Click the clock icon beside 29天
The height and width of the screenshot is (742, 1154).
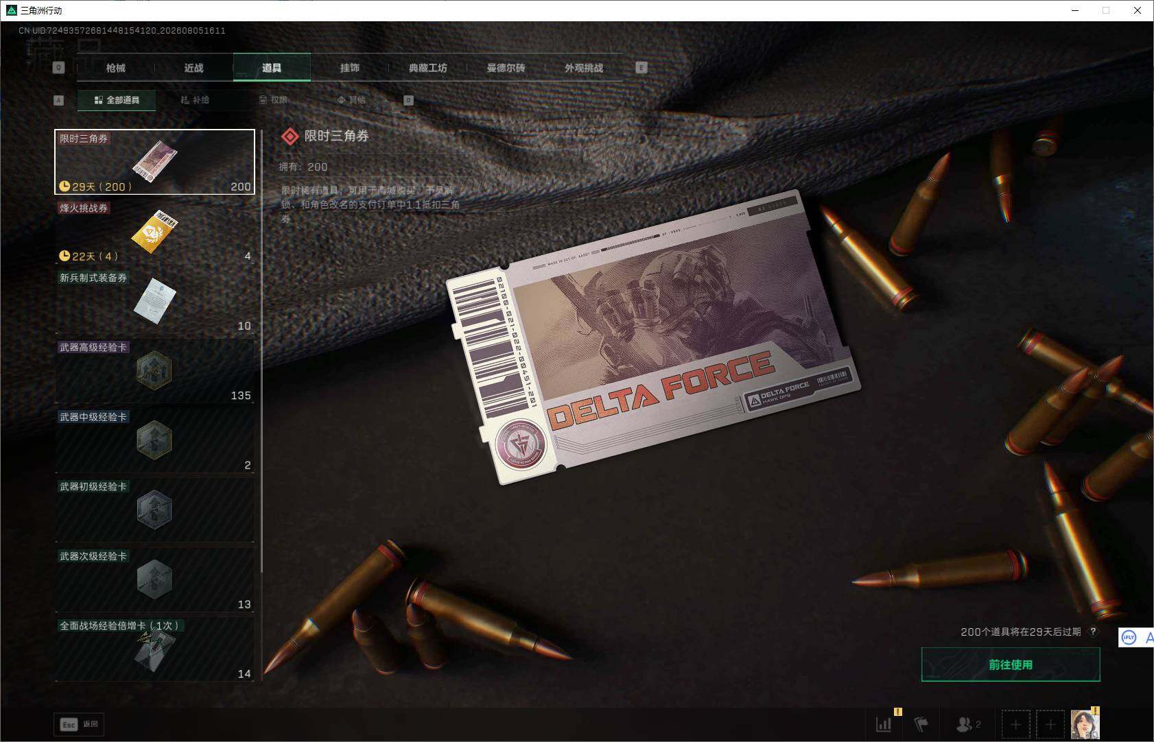(x=64, y=186)
